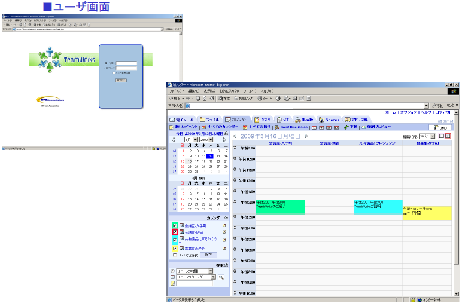Click Event Discussion in calendar toolbar

(x=291, y=127)
